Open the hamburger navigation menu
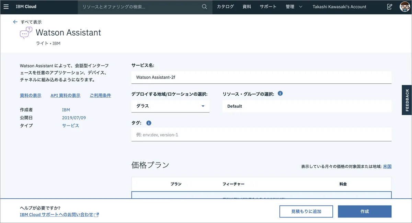Image resolution: width=412 pixels, height=223 pixels. tap(6, 7)
